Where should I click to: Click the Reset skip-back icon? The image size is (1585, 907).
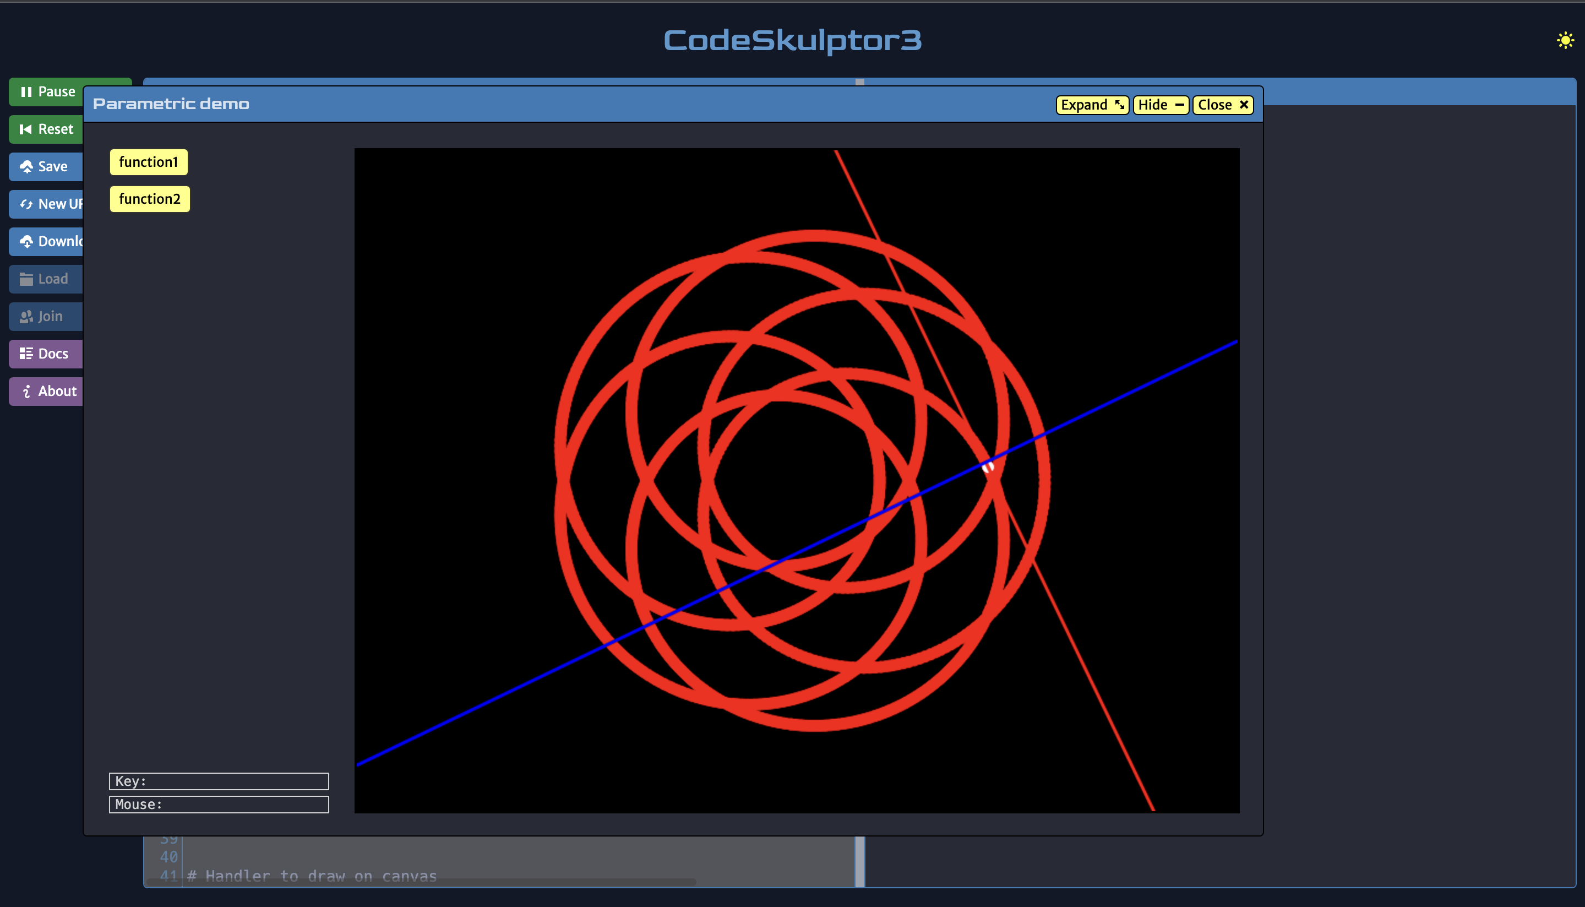[x=26, y=129]
